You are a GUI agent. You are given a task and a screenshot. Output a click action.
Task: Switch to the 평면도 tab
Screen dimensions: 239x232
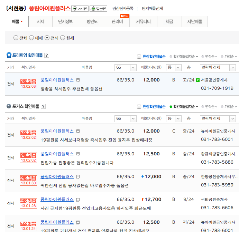[x=92, y=22]
